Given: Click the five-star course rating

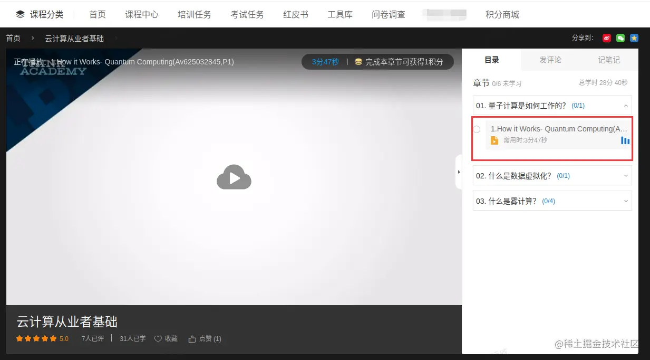Looking at the screenshot, I should point(36,339).
